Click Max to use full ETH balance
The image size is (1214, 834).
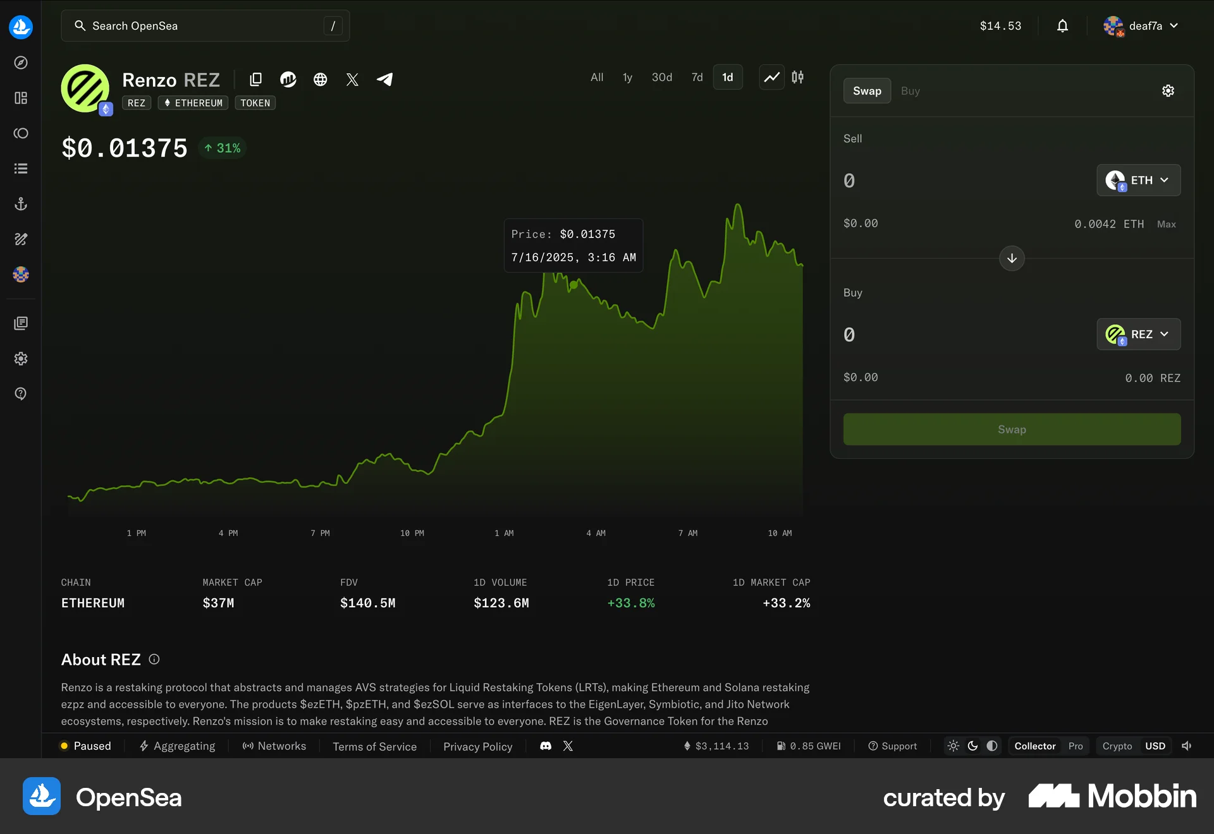[1166, 224]
